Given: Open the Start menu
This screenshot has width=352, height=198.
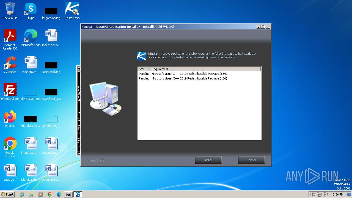Looking at the screenshot, I should 8,194.
